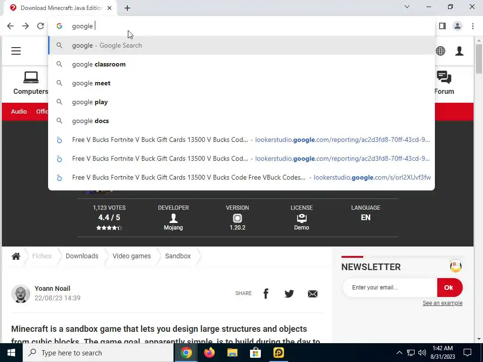
Task: Submit newsletter with Ok button
Action: [x=450, y=287]
